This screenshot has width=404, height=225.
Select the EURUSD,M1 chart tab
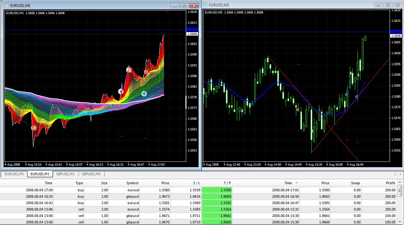tap(40, 174)
